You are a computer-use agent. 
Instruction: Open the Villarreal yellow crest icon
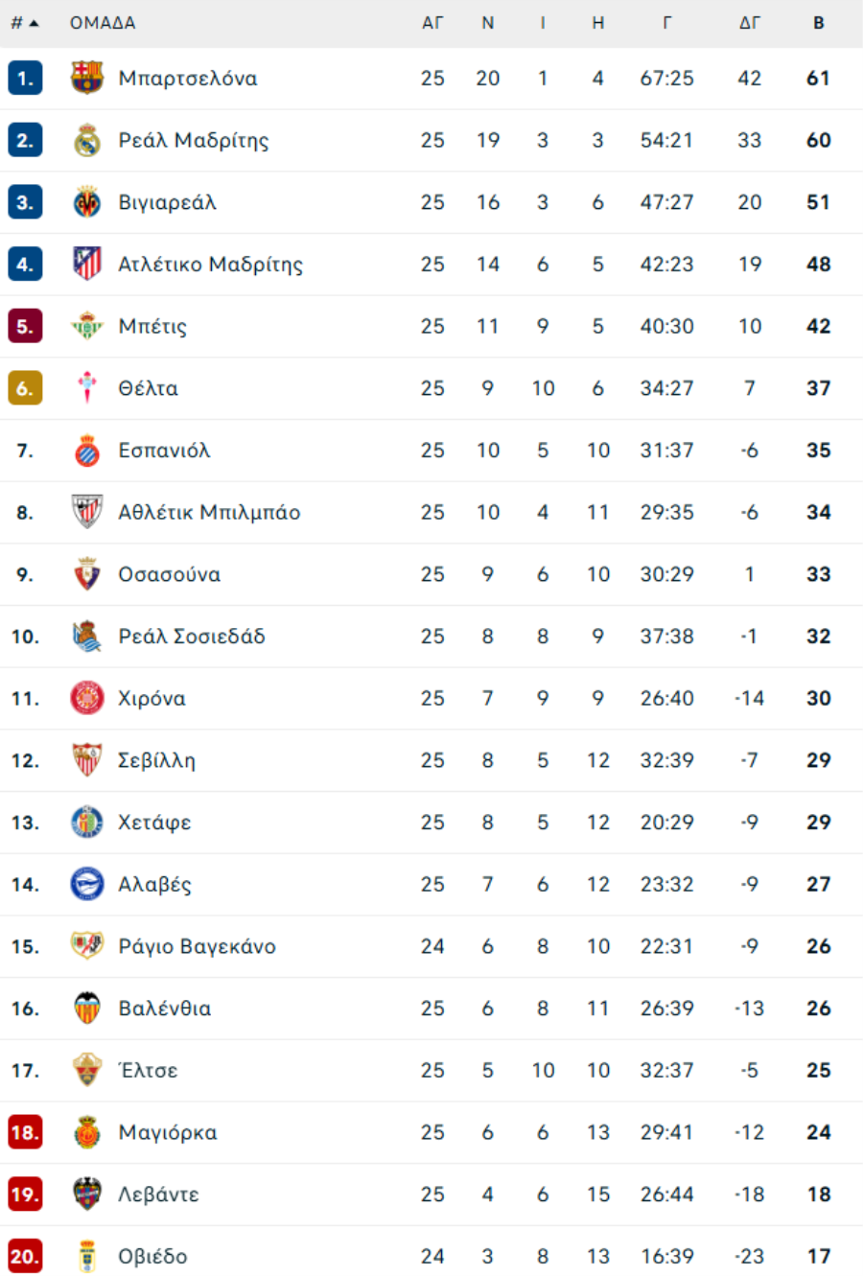tap(87, 202)
